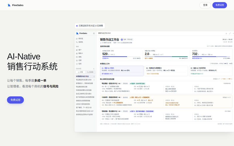Open the 江南材料 · 质量追溯系统 opportunity card
Screen dimensions: 234x146
click(166, 101)
